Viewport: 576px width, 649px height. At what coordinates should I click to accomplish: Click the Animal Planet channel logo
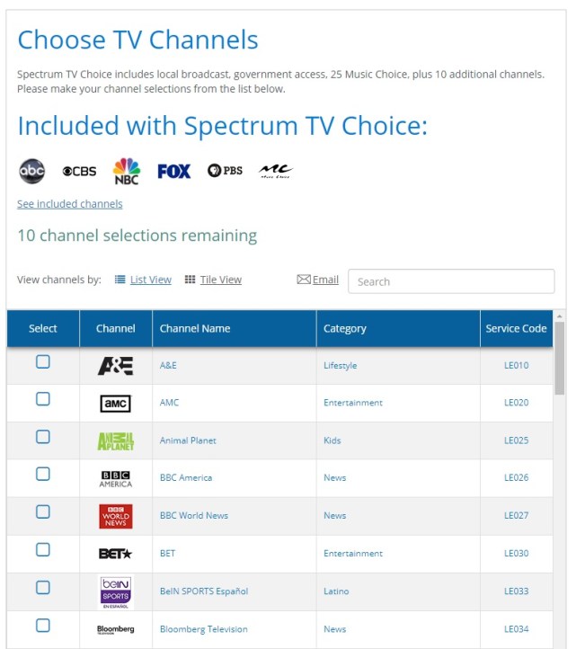(115, 440)
